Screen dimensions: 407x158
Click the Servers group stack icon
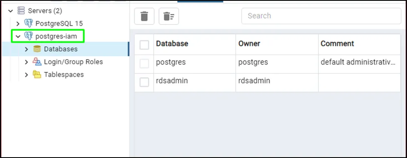click(21, 11)
